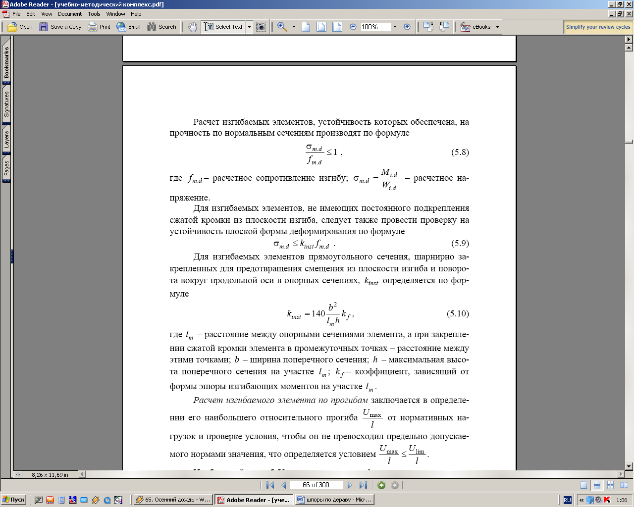Click the Adobe Reader taskbar button
Screen dimensions: 634x507
254,500
